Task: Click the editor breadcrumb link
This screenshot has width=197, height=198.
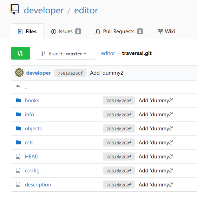Action: point(108,53)
